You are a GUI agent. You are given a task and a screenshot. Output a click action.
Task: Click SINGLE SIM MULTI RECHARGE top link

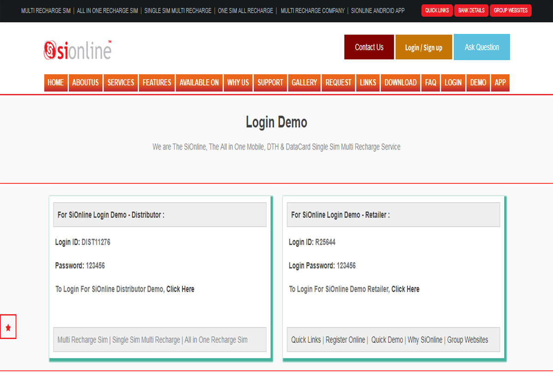point(178,11)
